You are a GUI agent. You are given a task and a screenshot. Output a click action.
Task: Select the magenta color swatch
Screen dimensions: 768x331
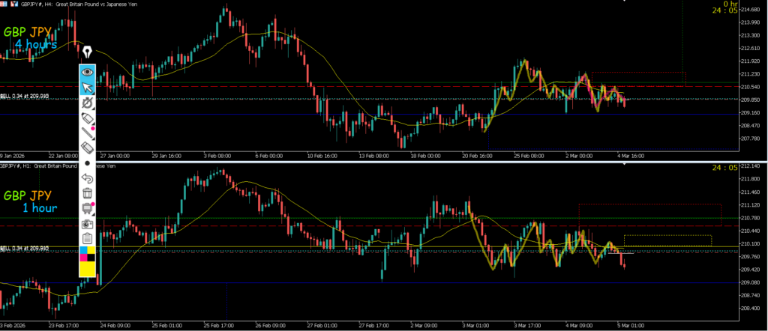pyautogui.click(x=83, y=258)
